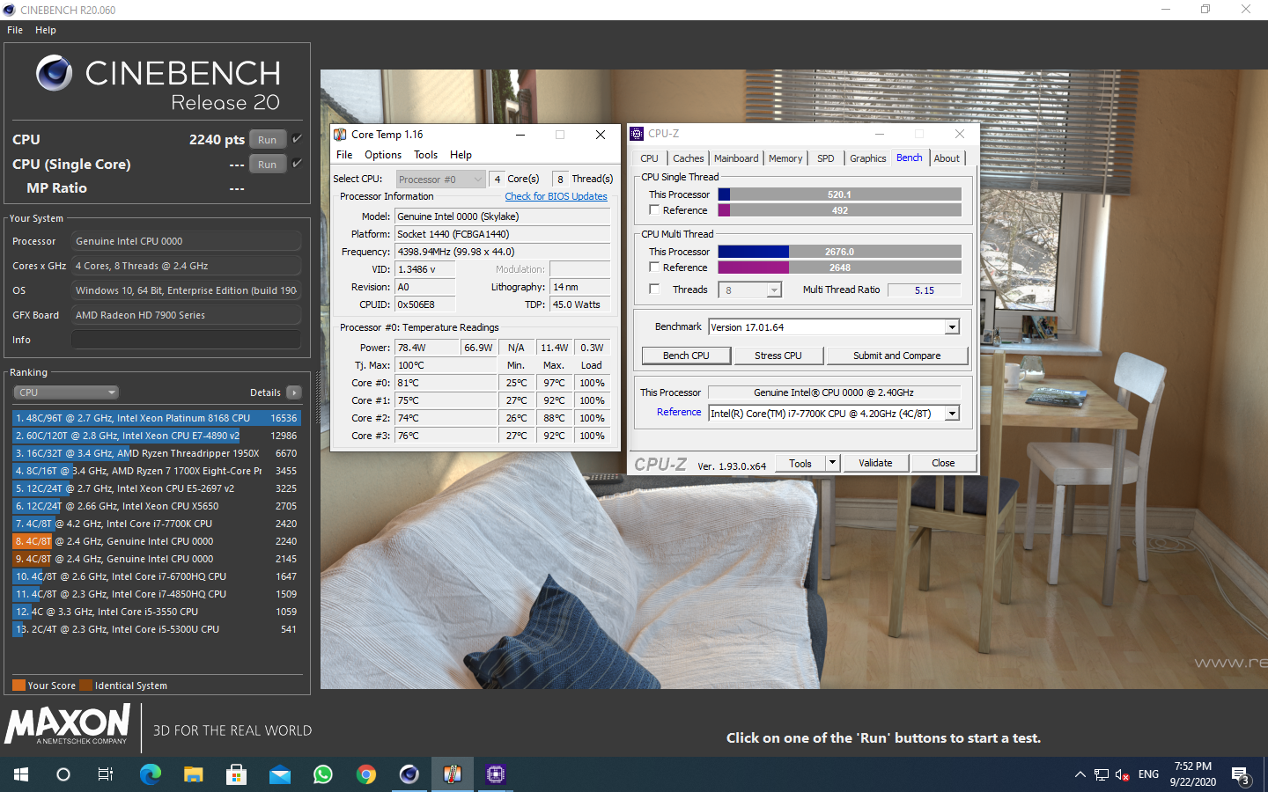1268x792 pixels.
Task: Click the Bench CPU button
Action: (686, 356)
